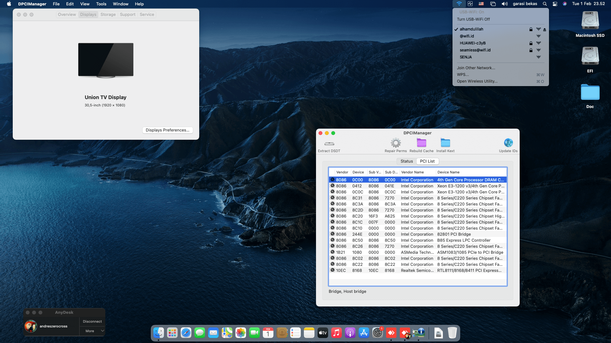Screen dimensions: 611x343
Task: Open the Trash in the Dock
Action: click(x=452, y=333)
